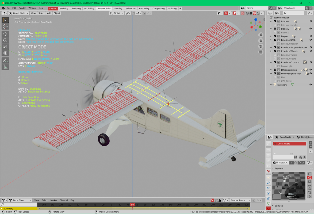Enable the Exterieur Tundra collection checkbox

point(275,55)
